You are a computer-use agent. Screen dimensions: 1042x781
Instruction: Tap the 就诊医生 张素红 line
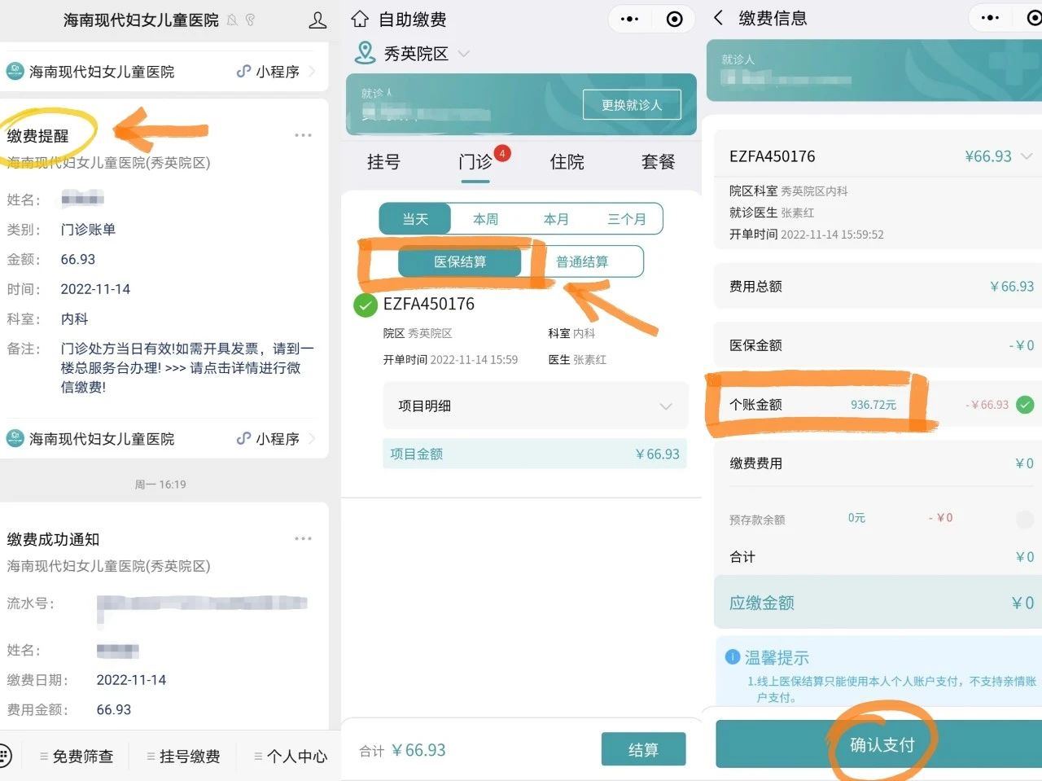tap(772, 213)
